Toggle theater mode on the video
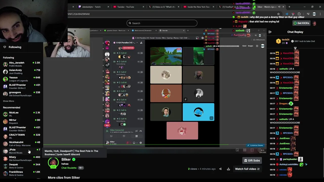 point(245,150)
